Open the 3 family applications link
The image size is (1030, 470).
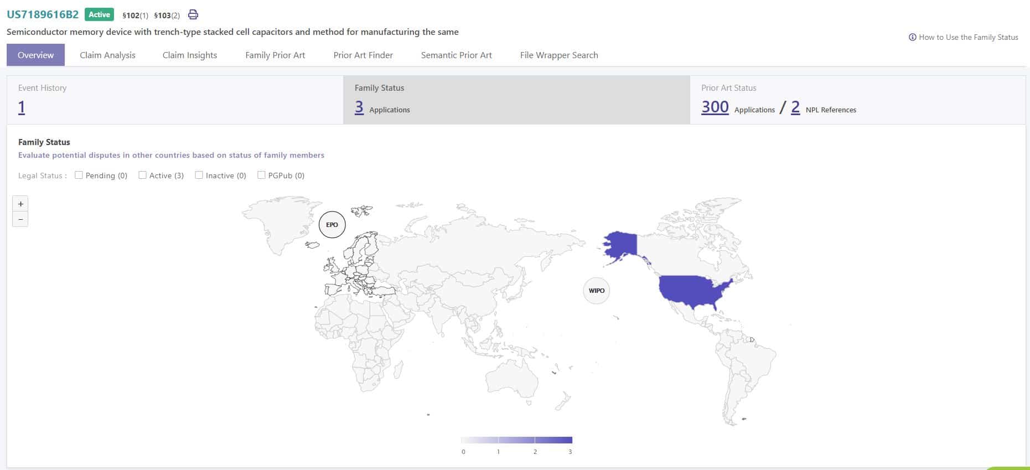point(359,107)
